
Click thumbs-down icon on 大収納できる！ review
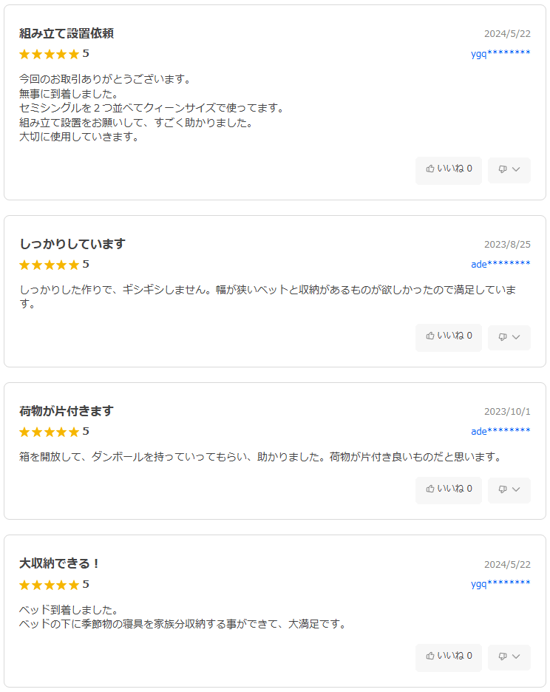click(503, 656)
